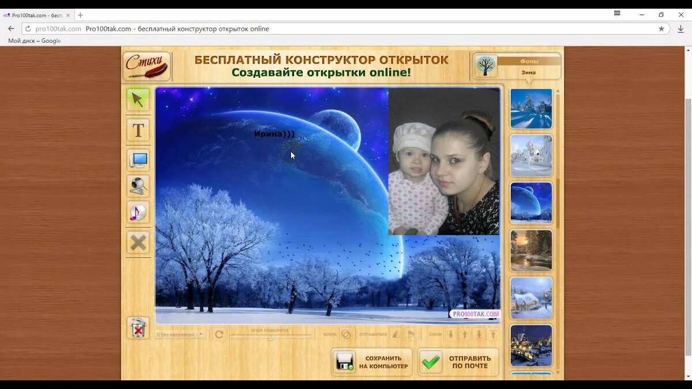
Task: Open the webcam capture tool
Action: [138, 186]
